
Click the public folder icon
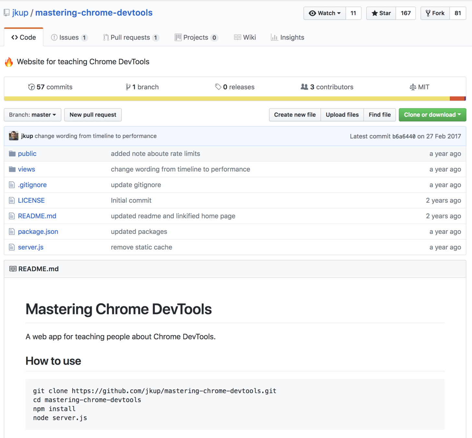(12, 153)
